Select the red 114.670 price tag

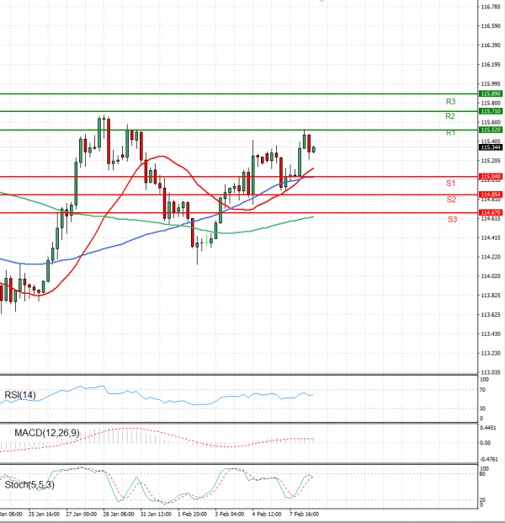point(491,212)
